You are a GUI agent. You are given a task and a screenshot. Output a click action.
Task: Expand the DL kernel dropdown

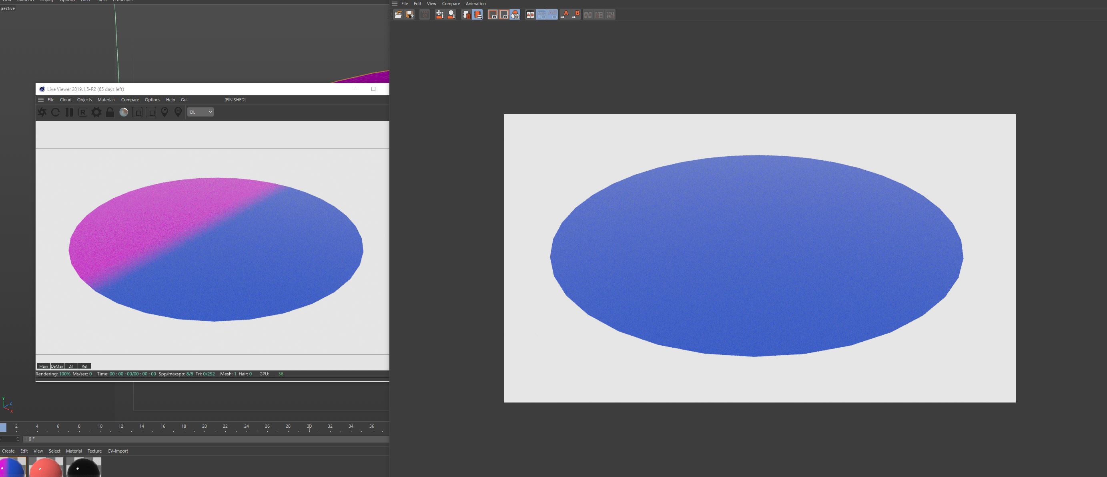[200, 112]
